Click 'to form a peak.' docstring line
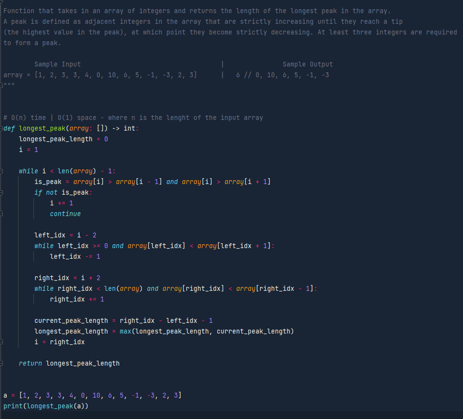Image resolution: width=463 pixels, height=419 pixels. coord(32,43)
